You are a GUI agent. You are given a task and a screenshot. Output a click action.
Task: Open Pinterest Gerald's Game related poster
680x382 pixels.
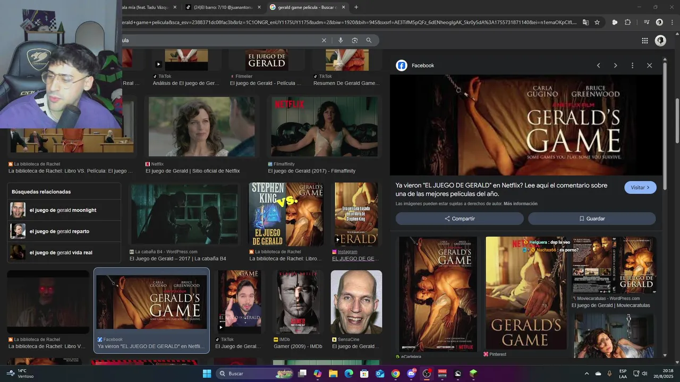click(526, 292)
